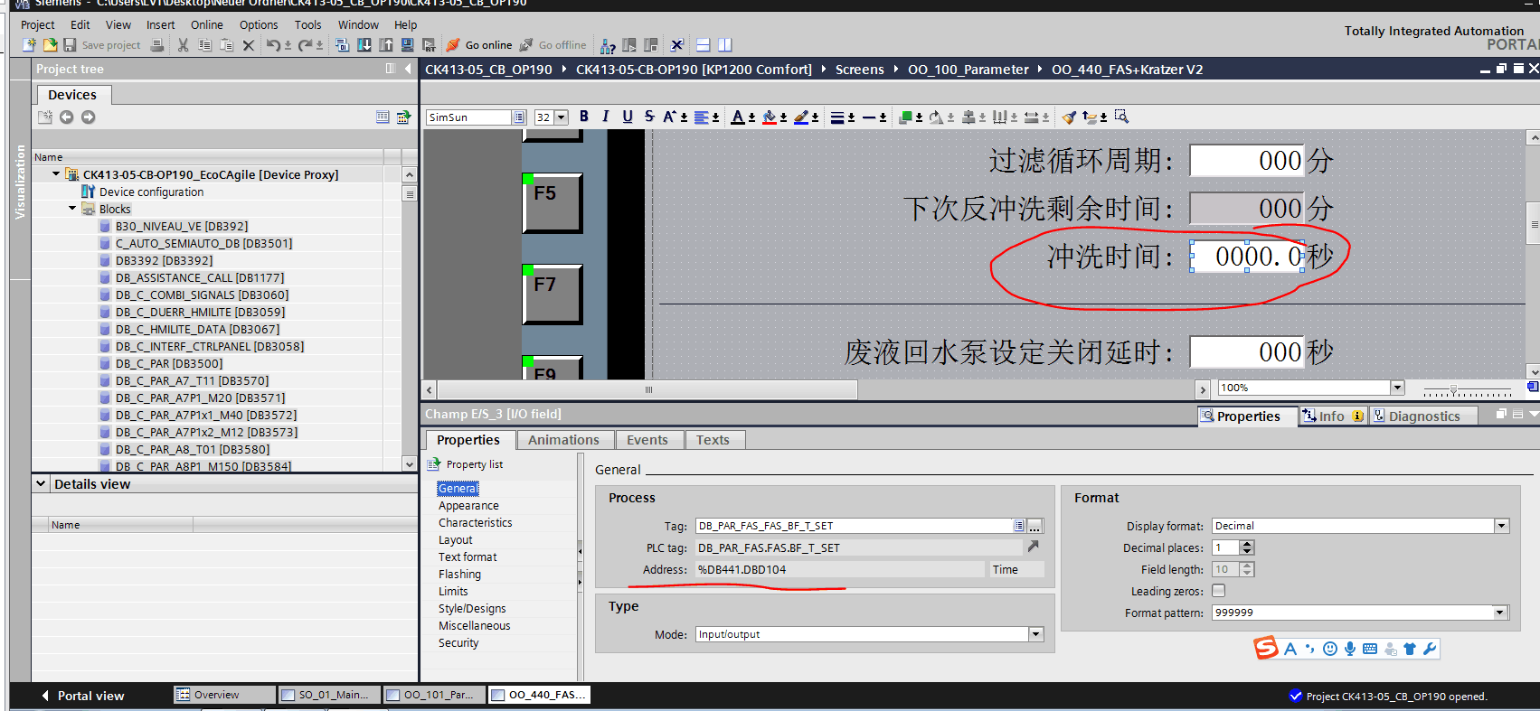This screenshot has width=1540, height=711.
Task: Open the Info inspector tab
Action: (1332, 416)
